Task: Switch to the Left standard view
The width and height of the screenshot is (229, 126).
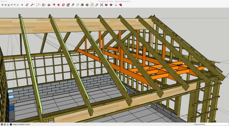Action: 18,5
